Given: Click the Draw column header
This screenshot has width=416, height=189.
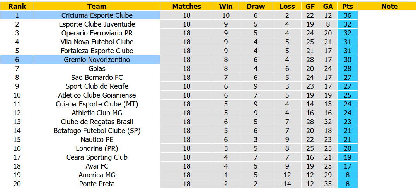Looking at the screenshot, I should tap(256, 7).
